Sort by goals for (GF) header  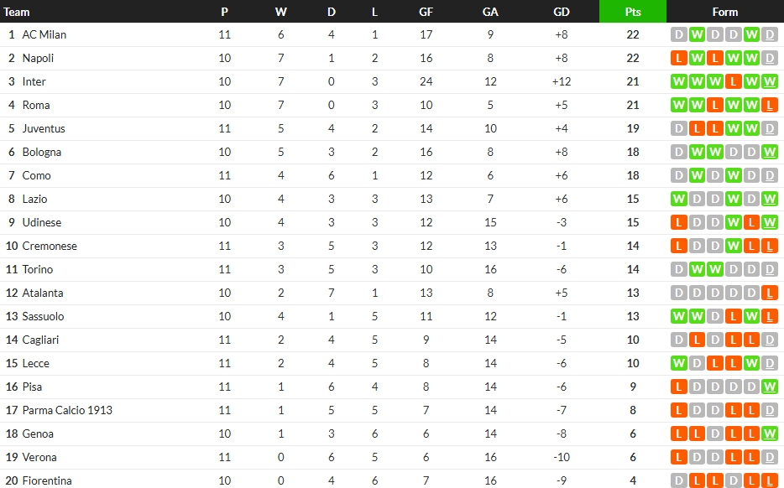pyautogui.click(x=426, y=12)
